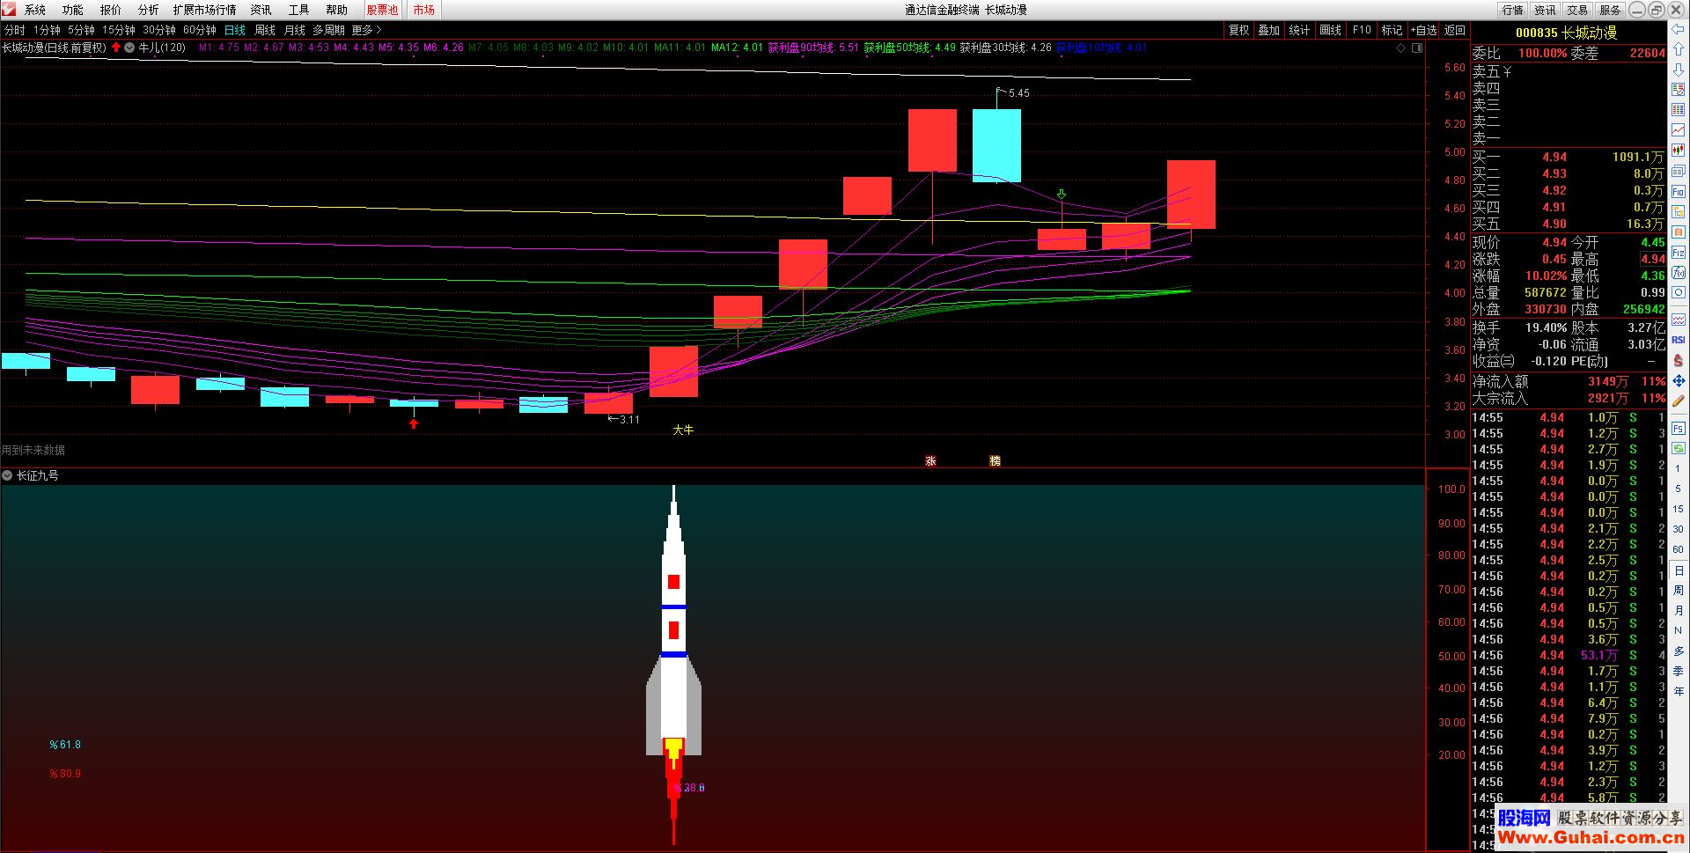1690x853 pixels.
Task: Switch sidebar period to 1 minute
Action: pos(1679,469)
